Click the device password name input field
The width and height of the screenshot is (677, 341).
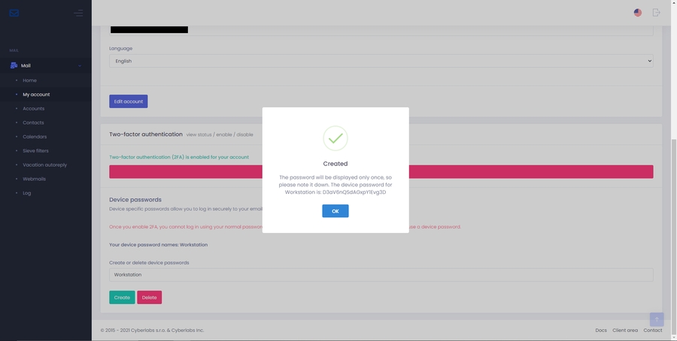[x=381, y=275]
